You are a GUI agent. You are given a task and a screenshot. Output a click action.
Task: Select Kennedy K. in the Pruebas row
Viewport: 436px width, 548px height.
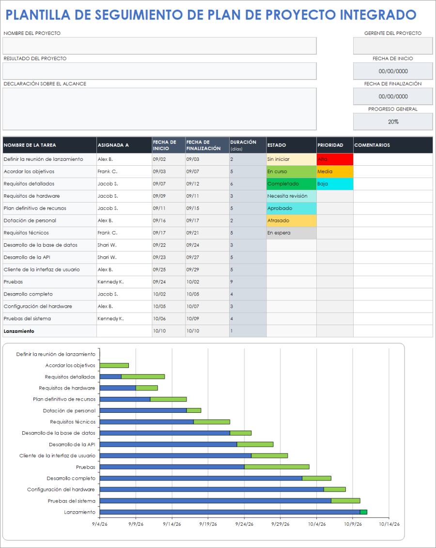point(111,282)
